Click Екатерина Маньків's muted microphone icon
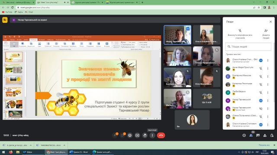Screen dimensions: 277x155 [261, 77]
